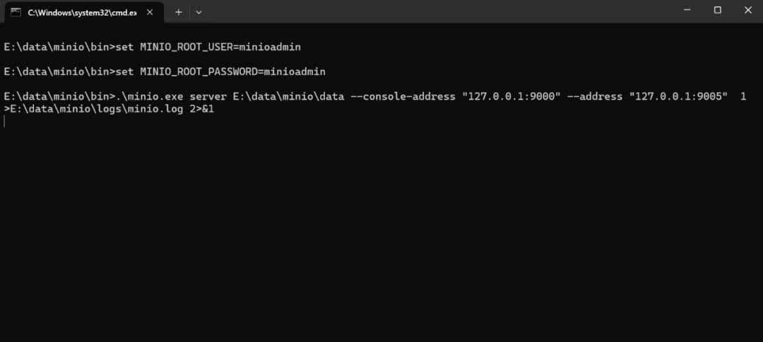763x342 pixels.
Task: Click the "127.0.0.1:9000" console address value
Action: (x=511, y=97)
